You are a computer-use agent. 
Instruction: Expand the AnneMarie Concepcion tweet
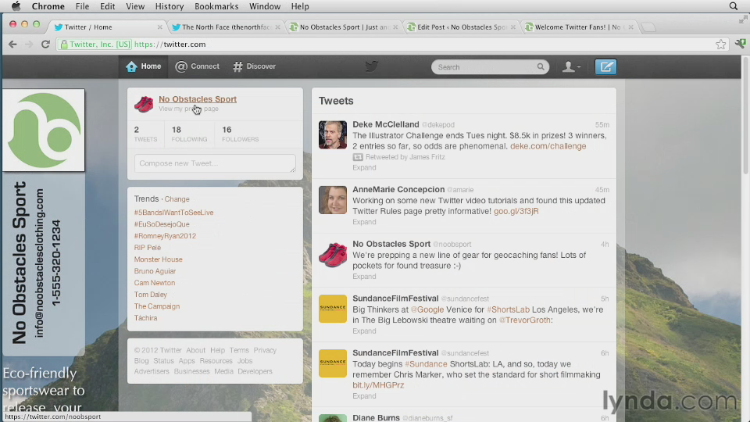(364, 222)
